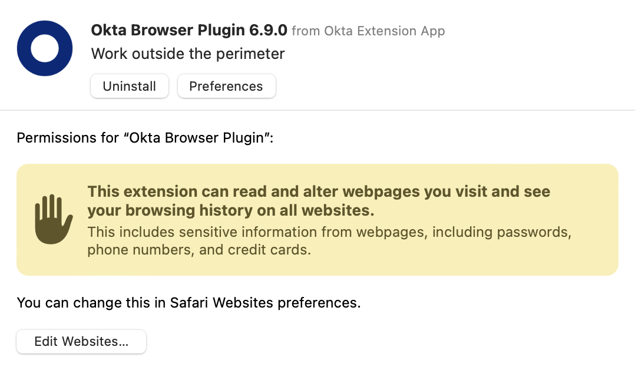The image size is (635, 370).
Task: Click the 'phone numbers, and credit cards' line
Action: tap(199, 250)
